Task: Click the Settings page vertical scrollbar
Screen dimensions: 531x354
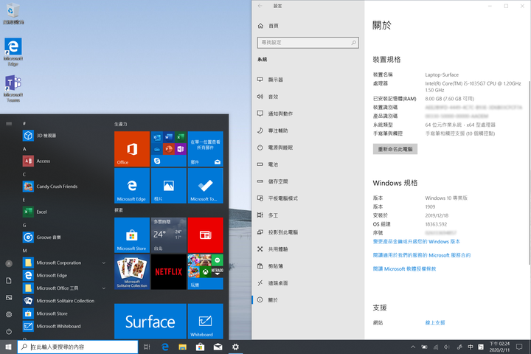Action: 529,172
